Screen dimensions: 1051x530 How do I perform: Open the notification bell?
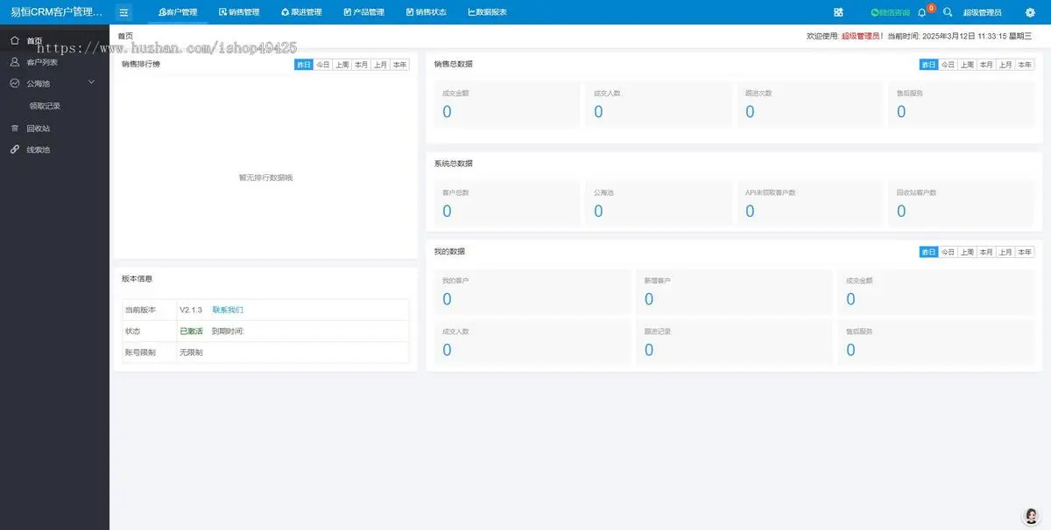(921, 12)
